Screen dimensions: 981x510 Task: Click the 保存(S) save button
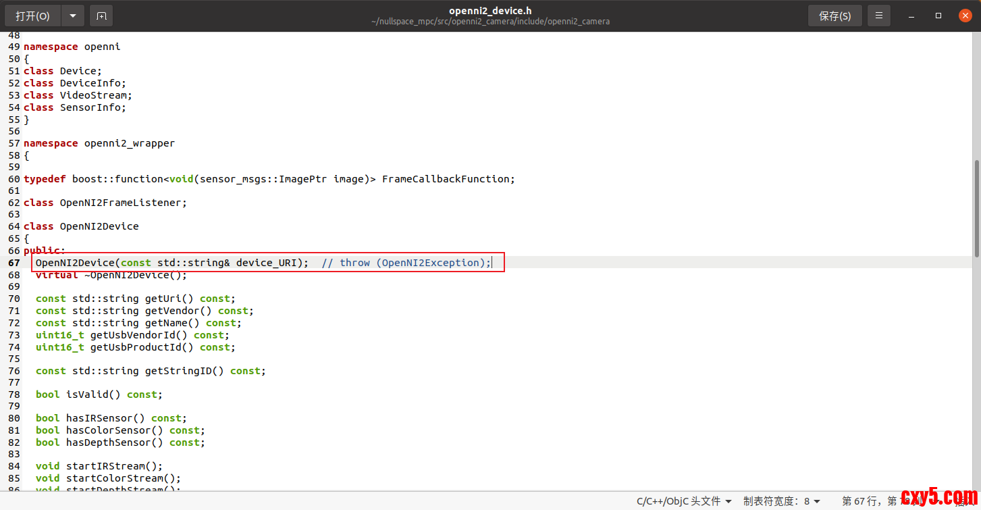coord(834,16)
